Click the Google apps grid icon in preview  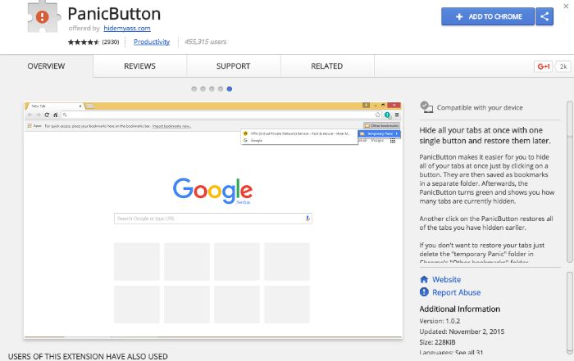click(x=393, y=141)
